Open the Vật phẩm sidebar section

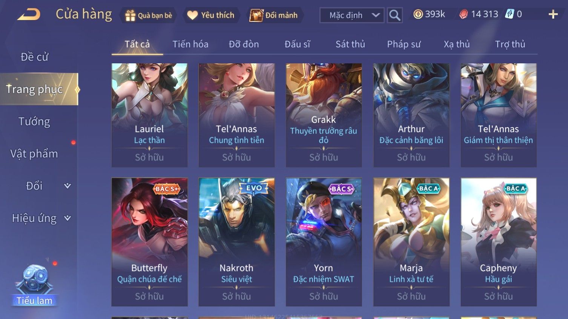coord(34,153)
